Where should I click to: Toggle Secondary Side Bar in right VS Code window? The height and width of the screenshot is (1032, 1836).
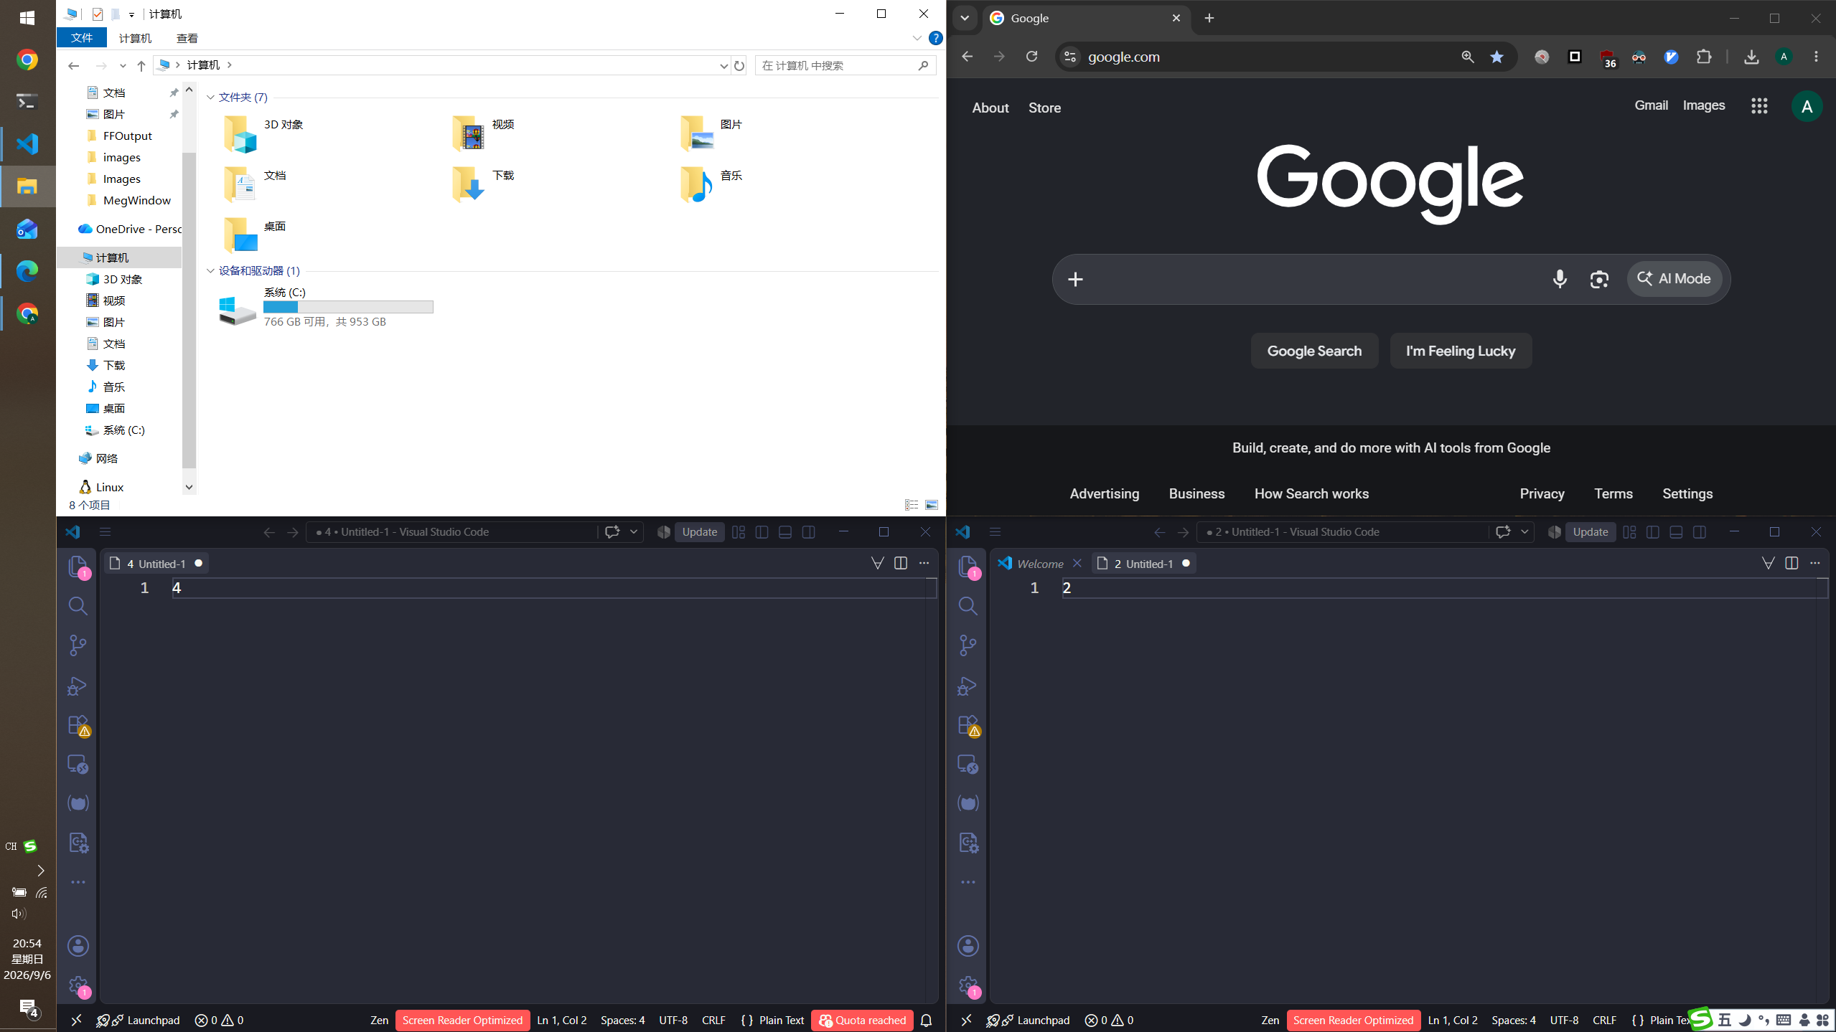pyautogui.click(x=1699, y=532)
